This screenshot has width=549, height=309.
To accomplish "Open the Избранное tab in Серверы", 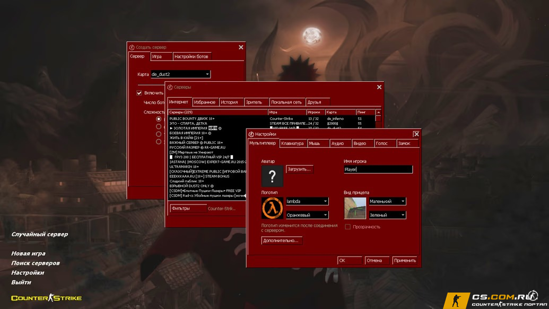I will click(205, 102).
